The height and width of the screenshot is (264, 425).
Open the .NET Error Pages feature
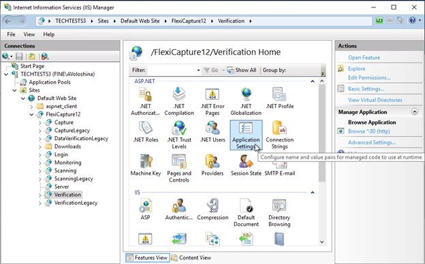(212, 101)
